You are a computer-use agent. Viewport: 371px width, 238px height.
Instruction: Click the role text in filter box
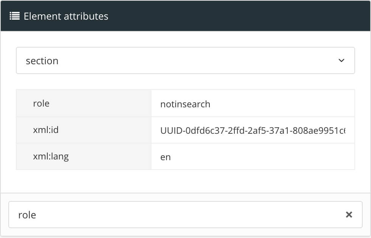[x=27, y=215]
